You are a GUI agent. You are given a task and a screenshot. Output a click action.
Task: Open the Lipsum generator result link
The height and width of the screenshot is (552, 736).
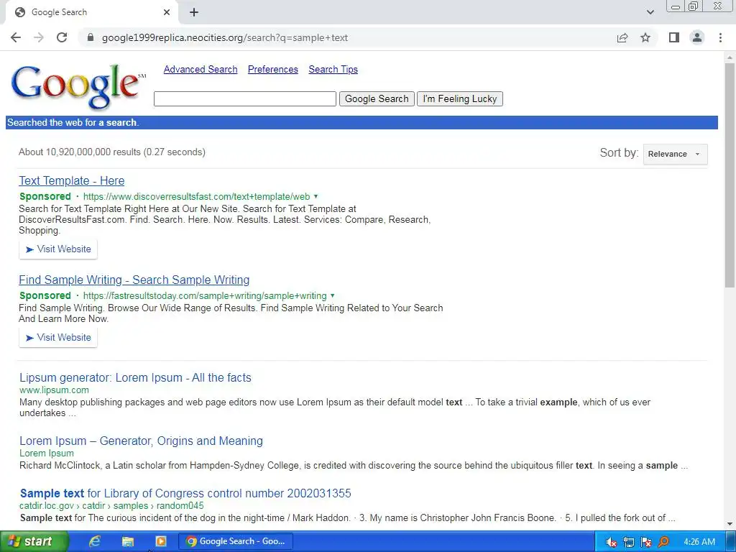(135, 377)
